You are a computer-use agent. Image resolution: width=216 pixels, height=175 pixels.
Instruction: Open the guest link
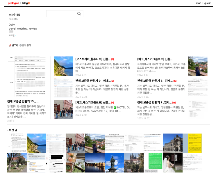click(x=208, y=3)
